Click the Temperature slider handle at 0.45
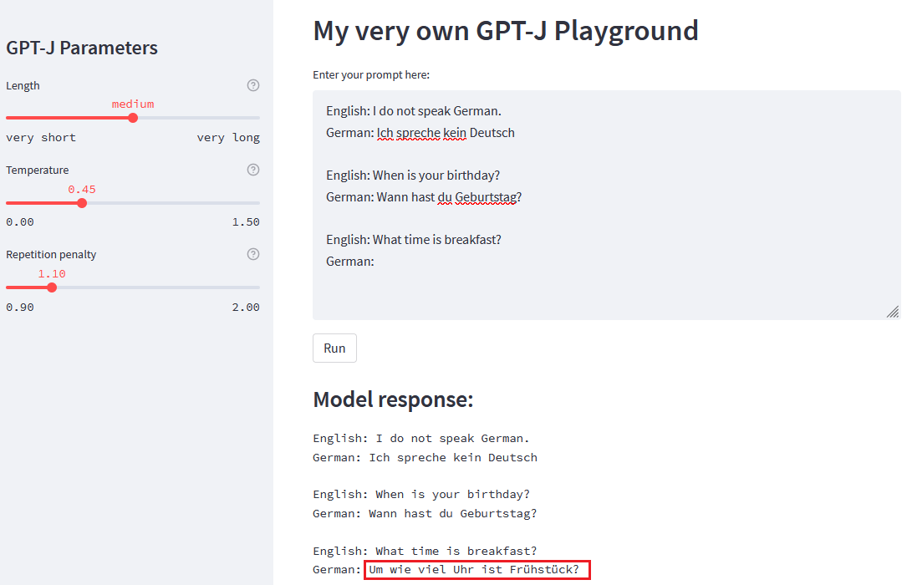The height and width of the screenshot is (585, 907). (x=82, y=203)
